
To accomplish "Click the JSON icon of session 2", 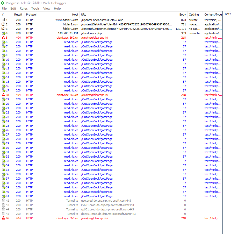I will (3, 24).
